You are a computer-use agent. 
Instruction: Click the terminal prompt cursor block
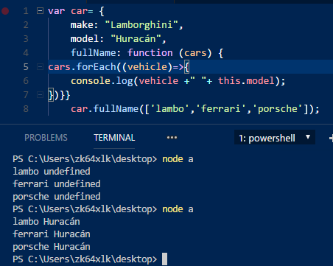[165, 259]
